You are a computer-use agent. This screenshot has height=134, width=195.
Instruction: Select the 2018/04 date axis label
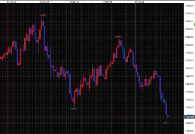click(x=108, y=2)
